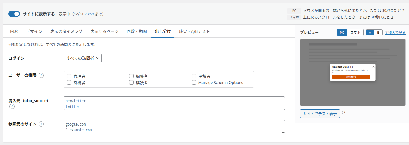Open the 表示のタイミング tab

66,31
